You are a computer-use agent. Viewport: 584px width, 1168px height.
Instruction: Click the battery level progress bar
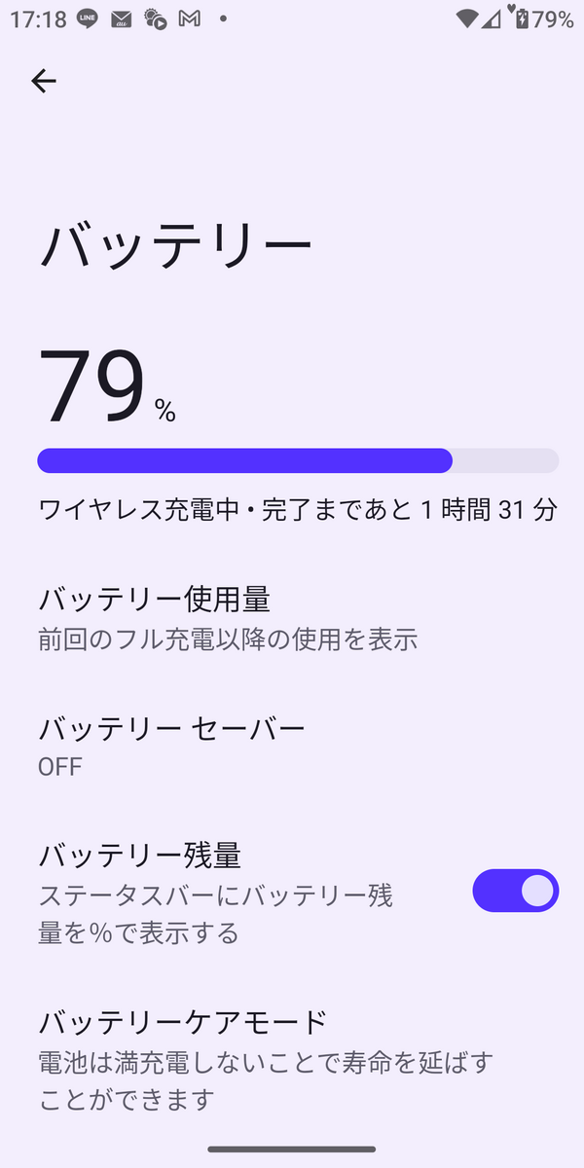pyautogui.click(x=298, y=461)
